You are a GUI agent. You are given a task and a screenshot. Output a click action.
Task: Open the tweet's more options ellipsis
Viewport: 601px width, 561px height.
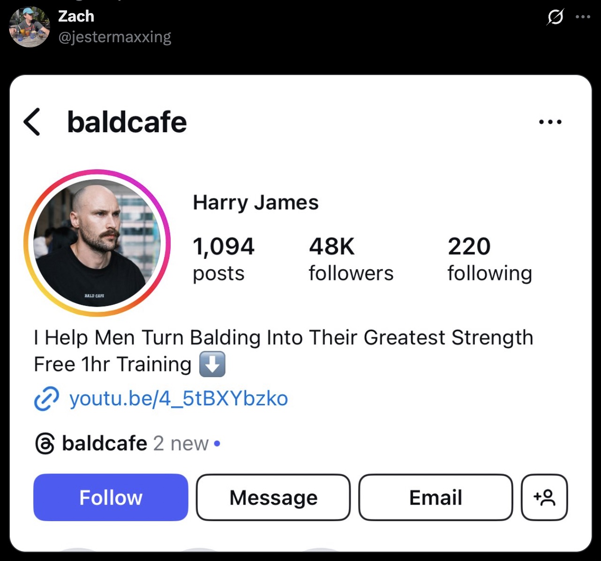coord(583,17)
